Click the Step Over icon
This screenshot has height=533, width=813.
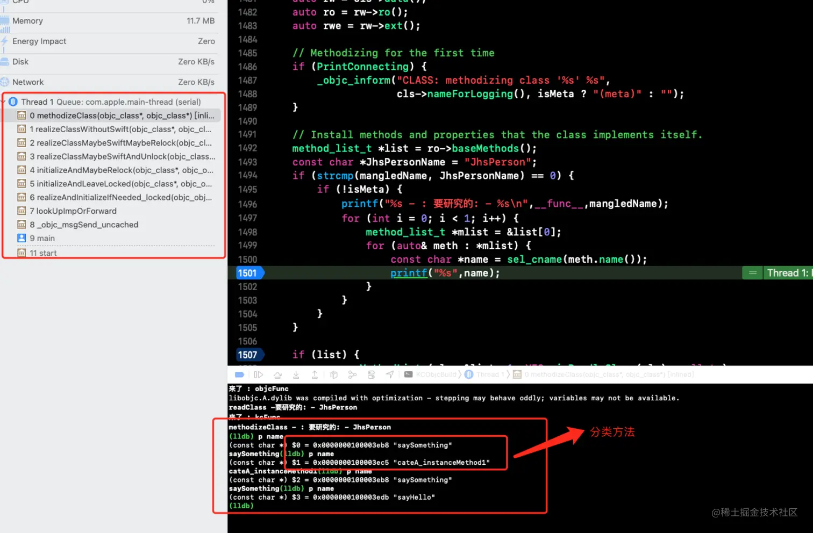(x=277, y=374)
